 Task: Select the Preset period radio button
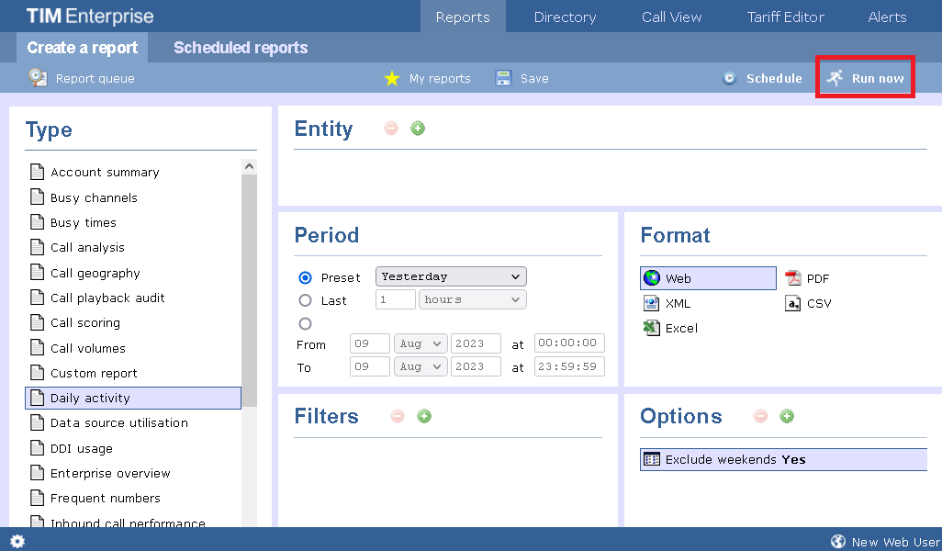coord(306,277)
